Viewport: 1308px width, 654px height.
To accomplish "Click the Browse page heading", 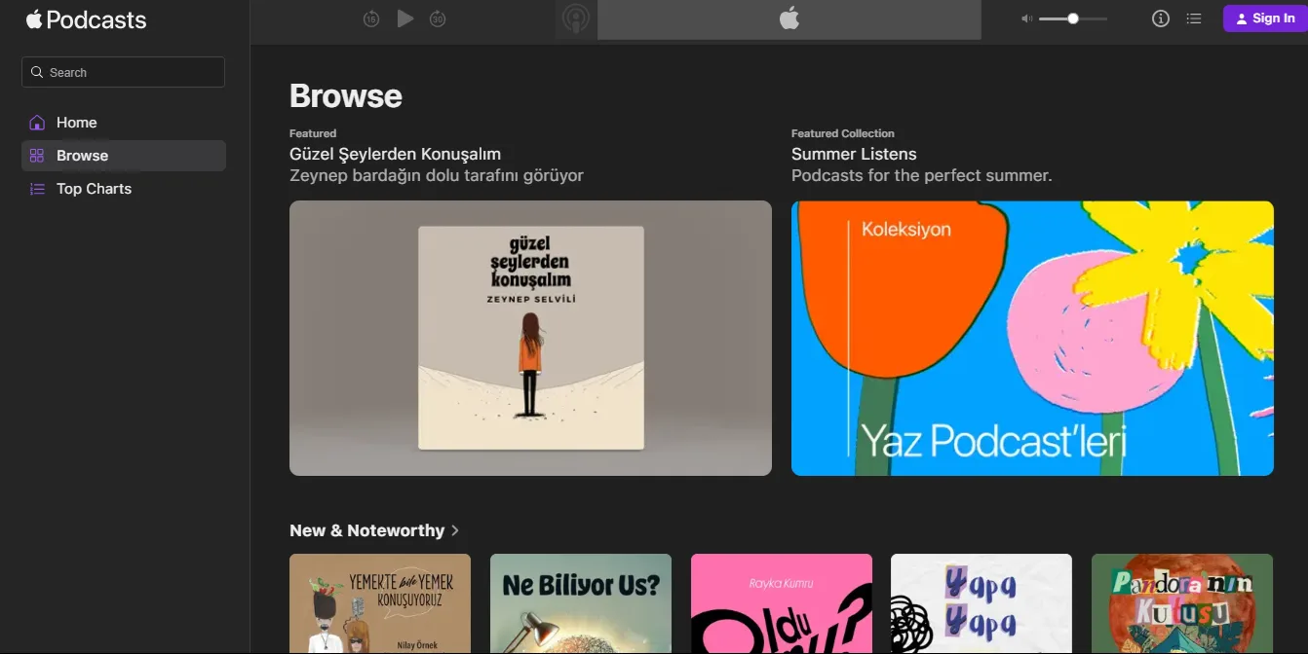I will [346, 95].
